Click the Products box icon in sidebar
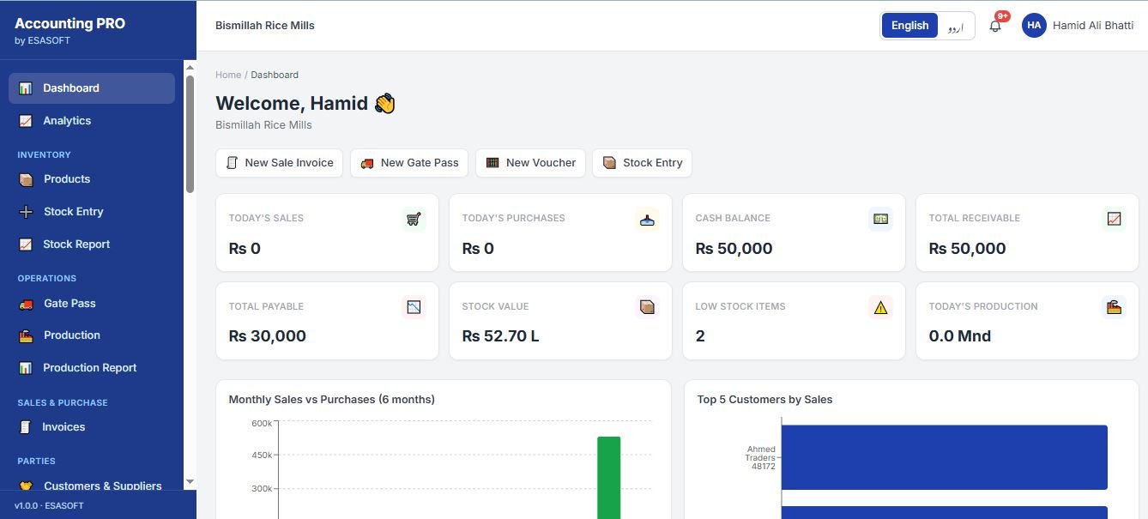 [26, 179]
